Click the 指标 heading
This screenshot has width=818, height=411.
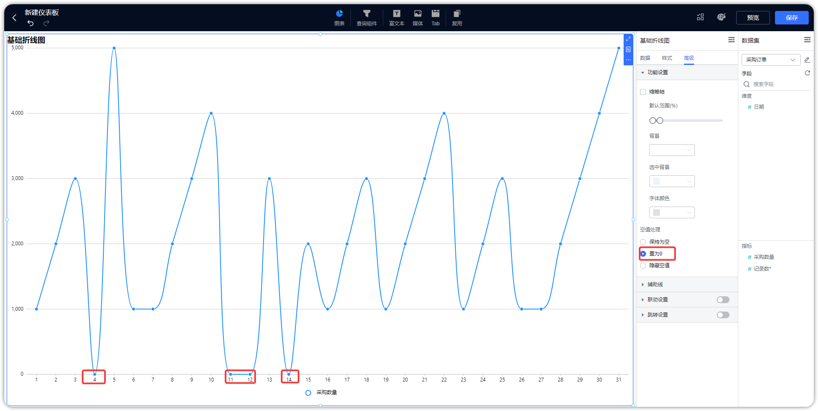tap(747, 246)
